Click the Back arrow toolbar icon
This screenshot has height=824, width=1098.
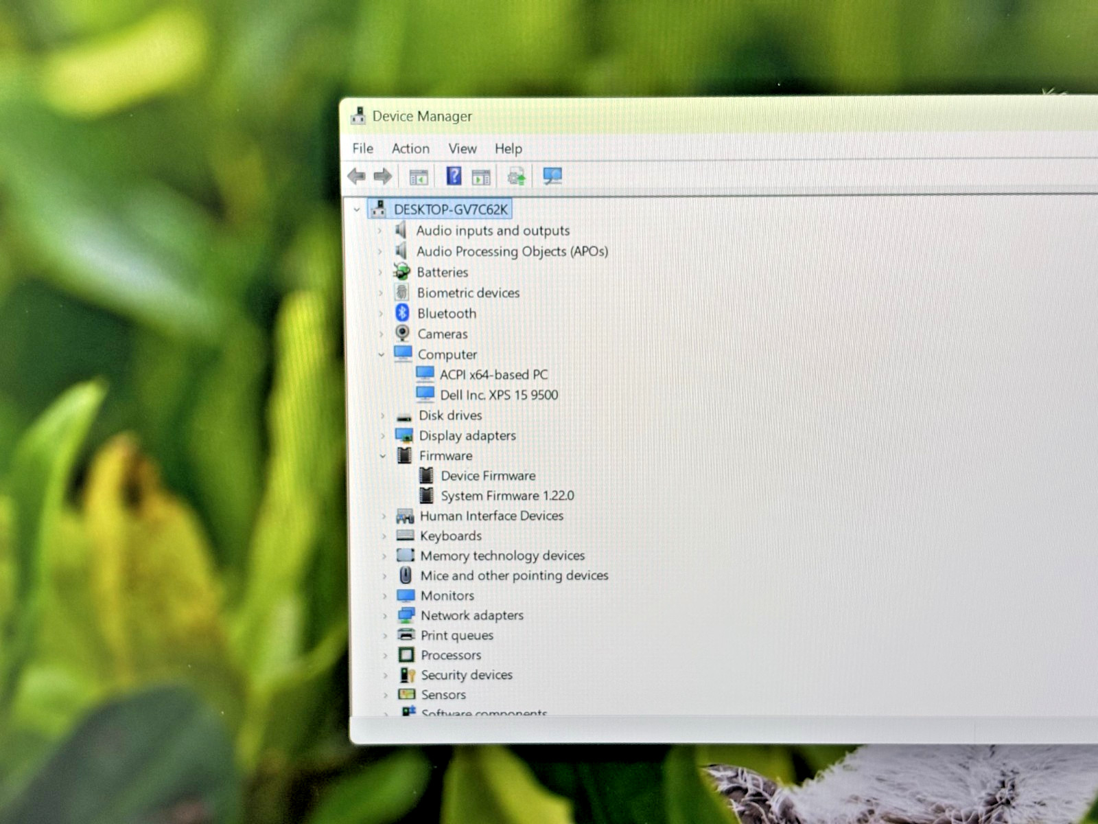pyautogui.click(x=356, y=176)
